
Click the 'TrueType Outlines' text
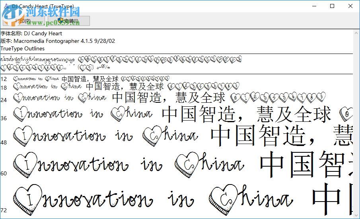[23, 48]
